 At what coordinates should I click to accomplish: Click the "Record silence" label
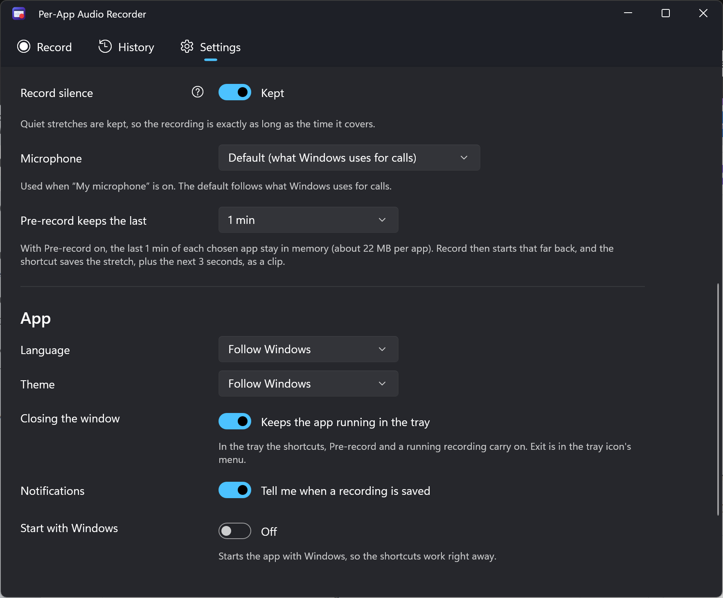(x=57, y=93)
